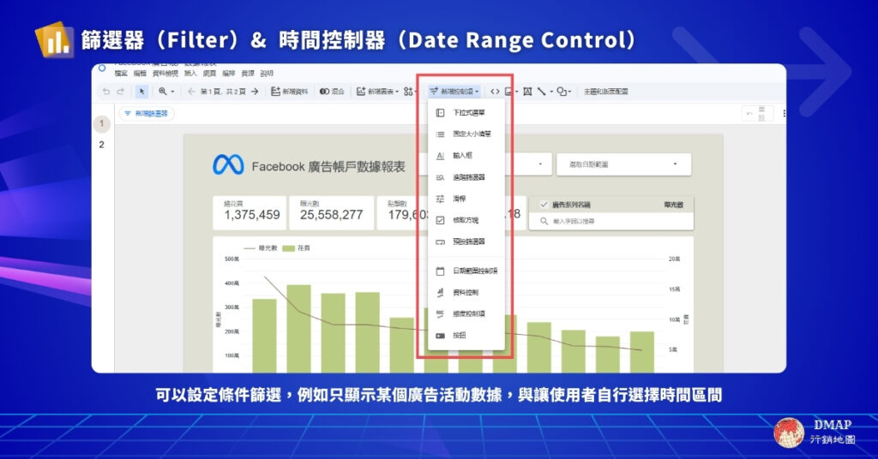Image resolution: width=878 pixels, height=459 pixels.
Task: Click 花費 green legend swatch
Action: click(288, 248)
